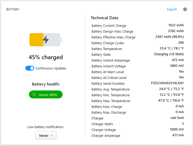Click the Battery Temperature reading
The height and width of the screenshot is (146, 193).
pyautogui.click(x=172, y=48)
